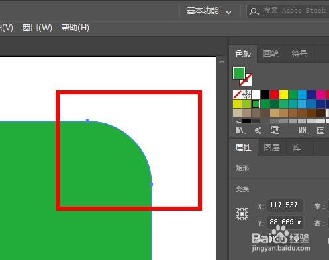Open the 帮助(H) menu
Image resolution: width=329 pixels, height=260 pixels.
click(75, 28)
